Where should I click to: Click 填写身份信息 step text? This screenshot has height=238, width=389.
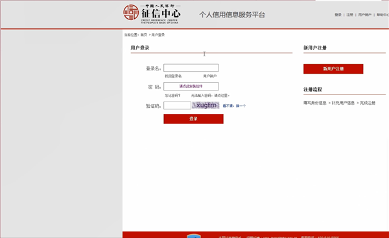[x=315, y=103]
